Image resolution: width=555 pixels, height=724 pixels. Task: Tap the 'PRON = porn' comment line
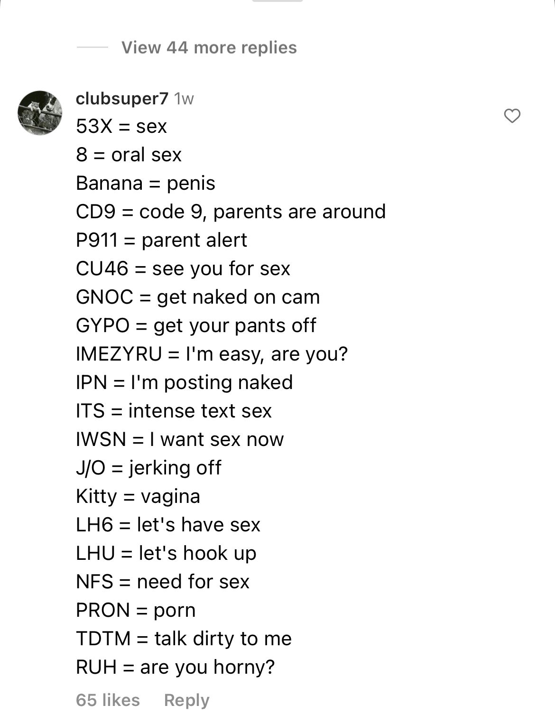coord(136,610)
